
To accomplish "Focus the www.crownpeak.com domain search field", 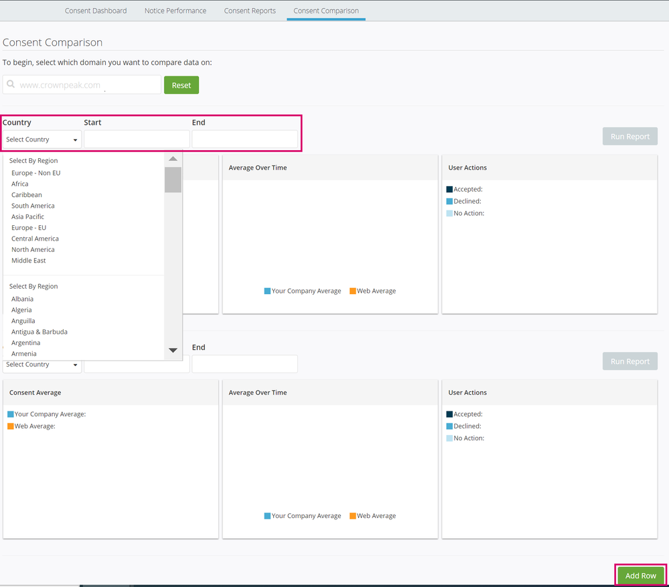I will (x=82, y=84).
